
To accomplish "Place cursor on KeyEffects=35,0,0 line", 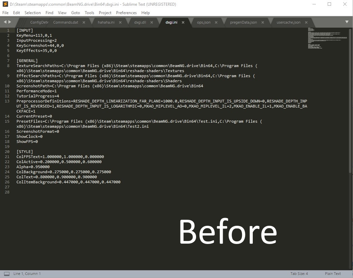I will coord(36,51).
